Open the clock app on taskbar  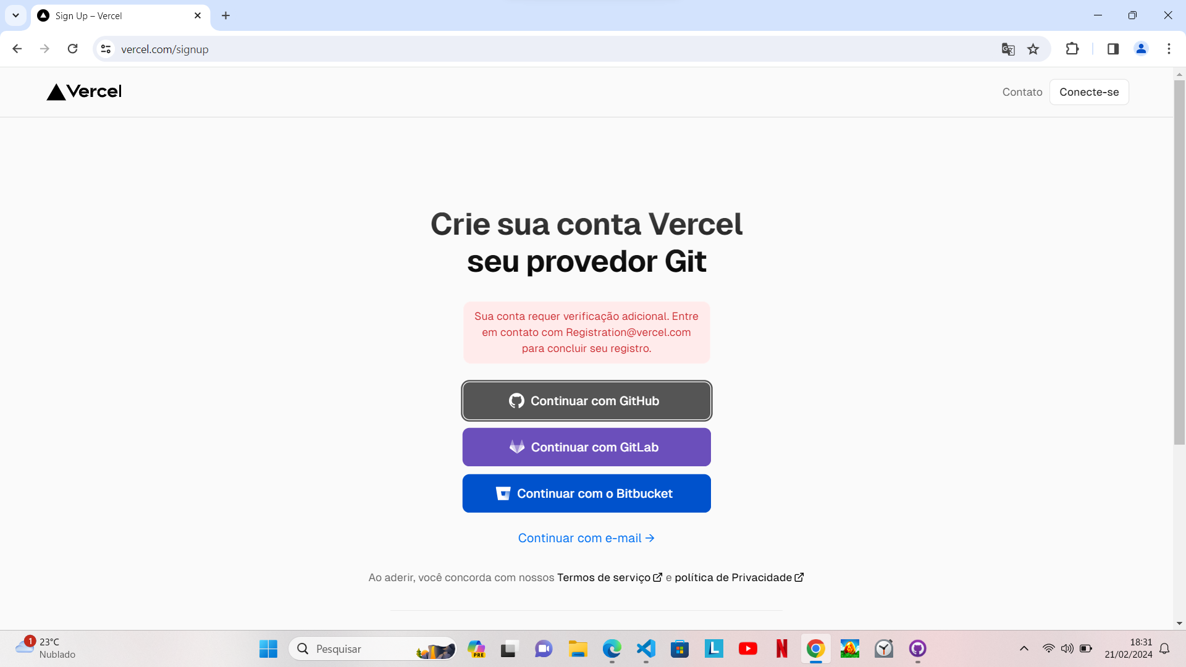884,649
